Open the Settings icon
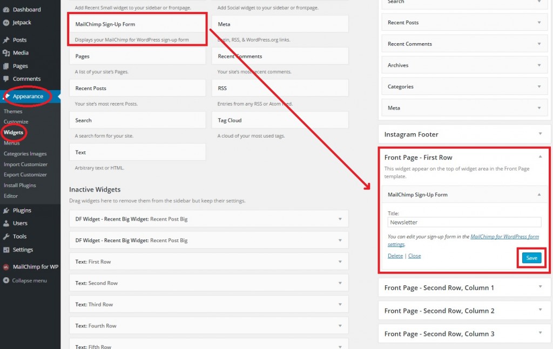This screenshot has height=349, width=553. click(8, 249)
